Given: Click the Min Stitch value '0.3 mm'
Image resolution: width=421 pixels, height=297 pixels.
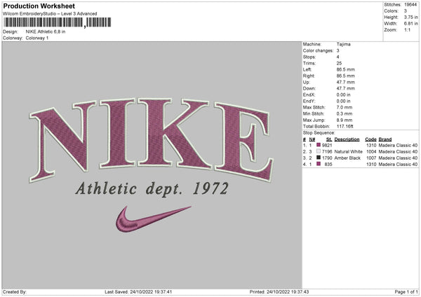Looking at the screenshot, I should pos(345,113).
